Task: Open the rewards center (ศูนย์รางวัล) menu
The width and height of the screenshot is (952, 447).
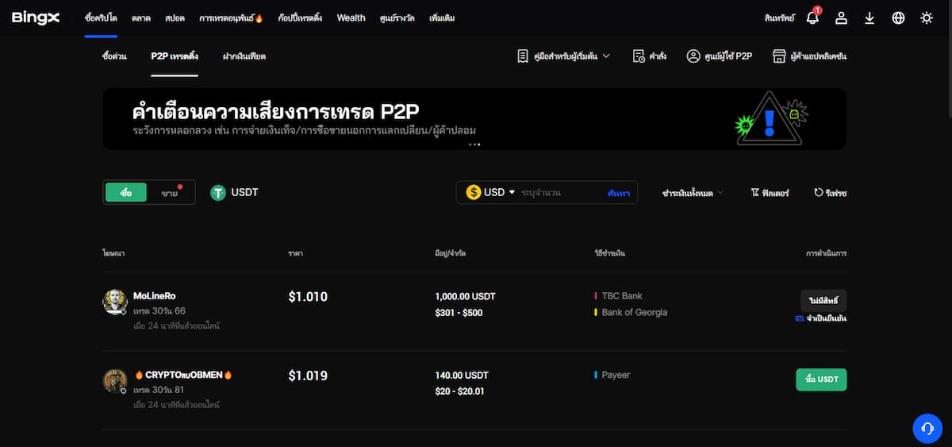Action: tap(397, 17)
